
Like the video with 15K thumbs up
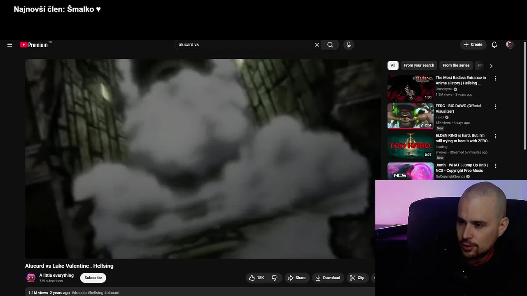click(x=256, y=278)
